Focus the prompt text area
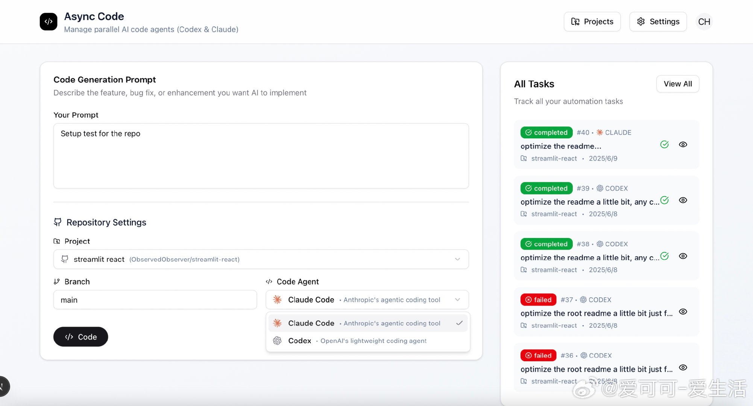 [261, 156]
